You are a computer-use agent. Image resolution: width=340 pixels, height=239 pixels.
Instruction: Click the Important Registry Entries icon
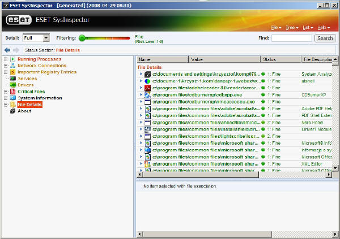[x=13, y=72]
